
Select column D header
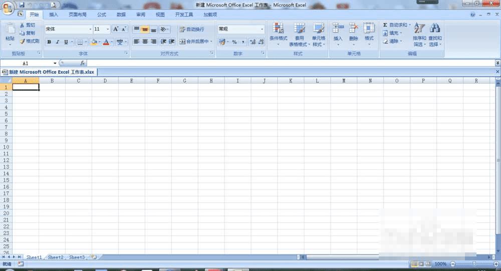tap(105, 81)
